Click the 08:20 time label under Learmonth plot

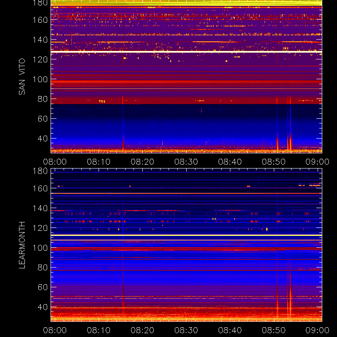[142, 330]
